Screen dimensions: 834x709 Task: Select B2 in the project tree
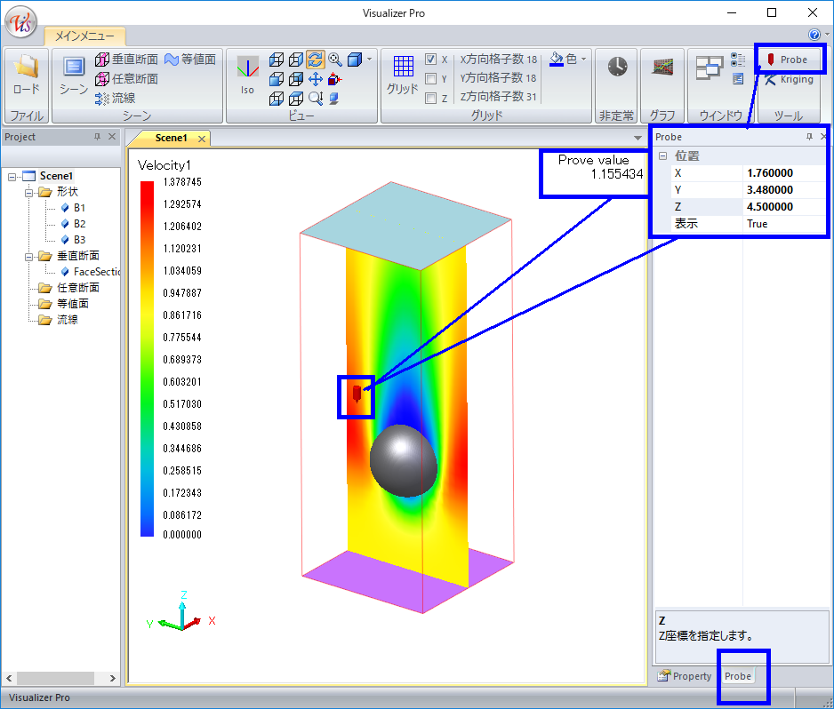point(79,224)
